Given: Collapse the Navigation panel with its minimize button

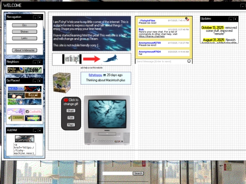Looking at the screenshot, I should pos(35,17).
